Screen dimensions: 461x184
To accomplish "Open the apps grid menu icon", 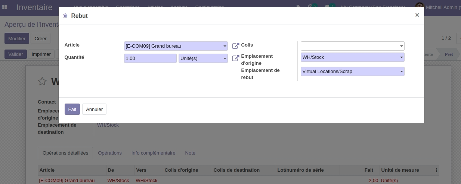I will click(5, 7).
